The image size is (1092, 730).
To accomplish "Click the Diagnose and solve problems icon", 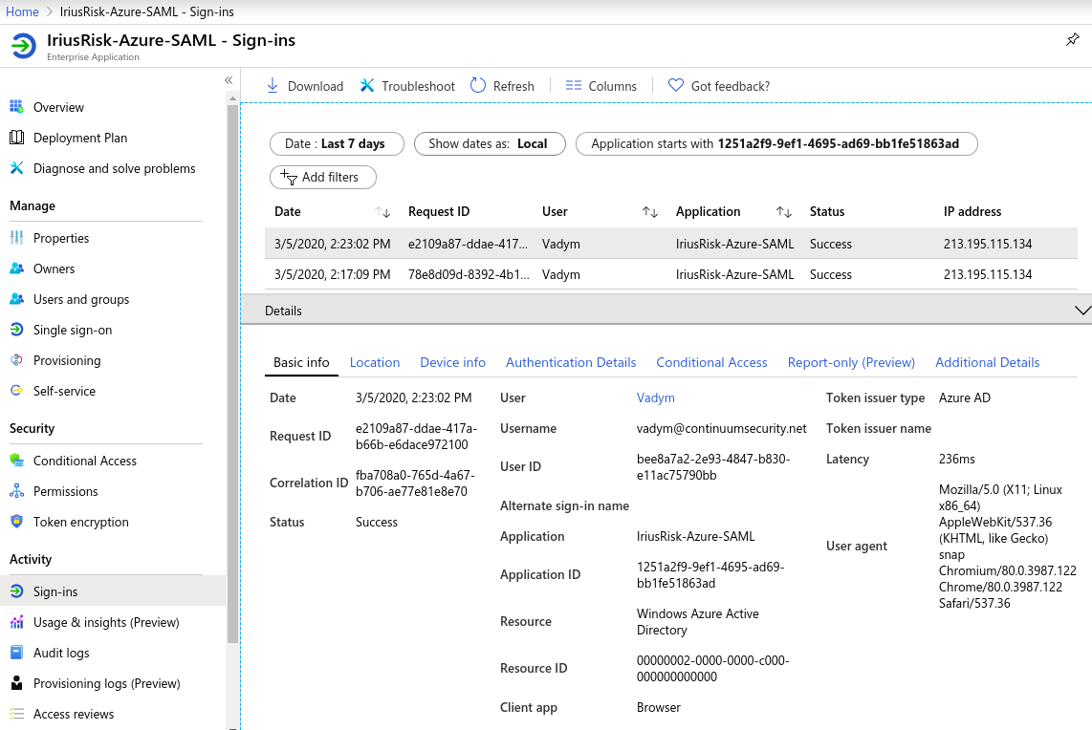I will click(16, 168).
